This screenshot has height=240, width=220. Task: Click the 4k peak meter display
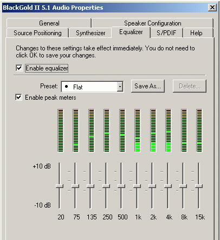coord(169,131)
